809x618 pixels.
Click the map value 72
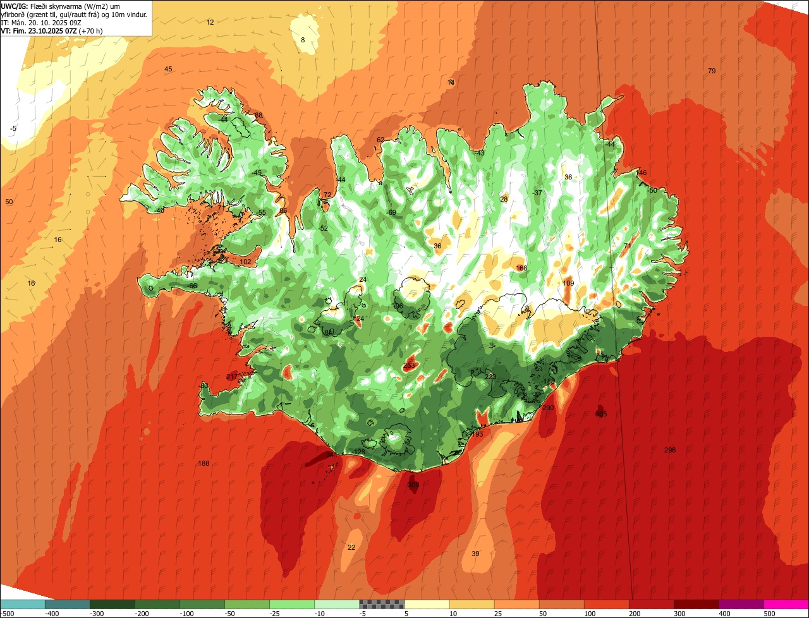[x=327, y=195]
